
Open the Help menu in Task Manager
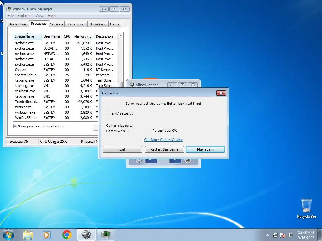coord(52,16)
